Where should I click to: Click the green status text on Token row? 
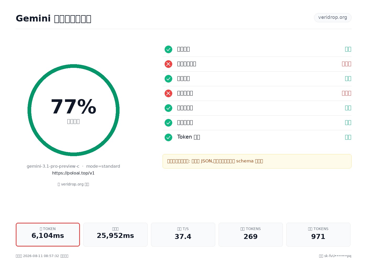coord(348,137)
